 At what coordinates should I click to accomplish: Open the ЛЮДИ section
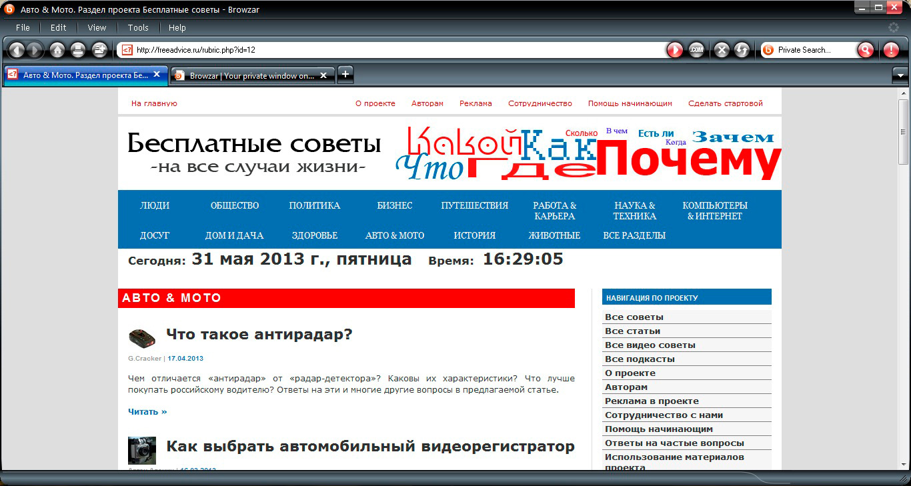[155, 206]
